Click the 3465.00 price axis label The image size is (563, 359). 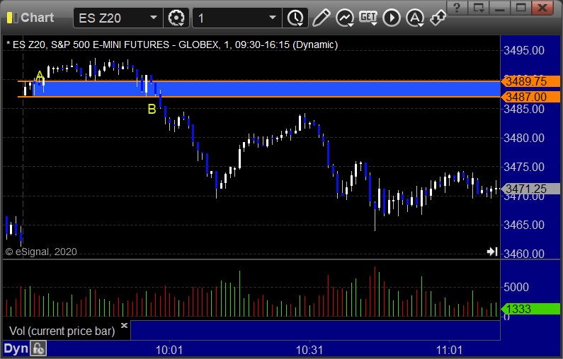(524, 225)
